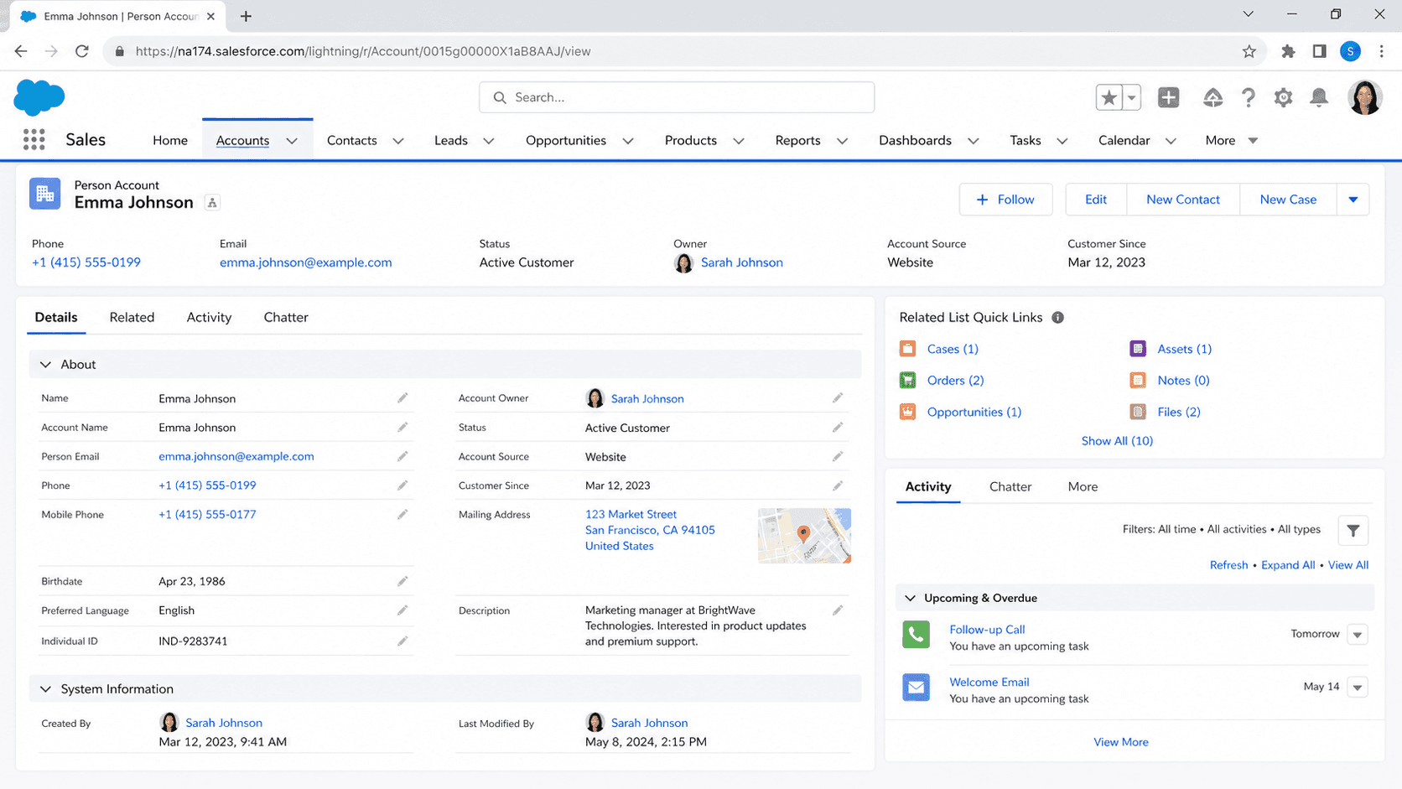The width and height of the screenshot is (1402, 789).
Task: Open the Notifications bell icon
Action: coord(1319,97)
